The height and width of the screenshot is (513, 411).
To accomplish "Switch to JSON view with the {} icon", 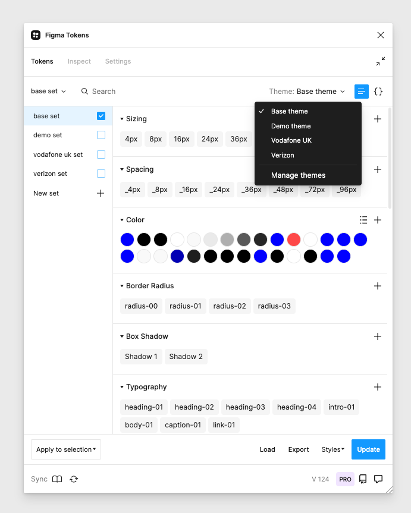I will [x=378, y=92].
